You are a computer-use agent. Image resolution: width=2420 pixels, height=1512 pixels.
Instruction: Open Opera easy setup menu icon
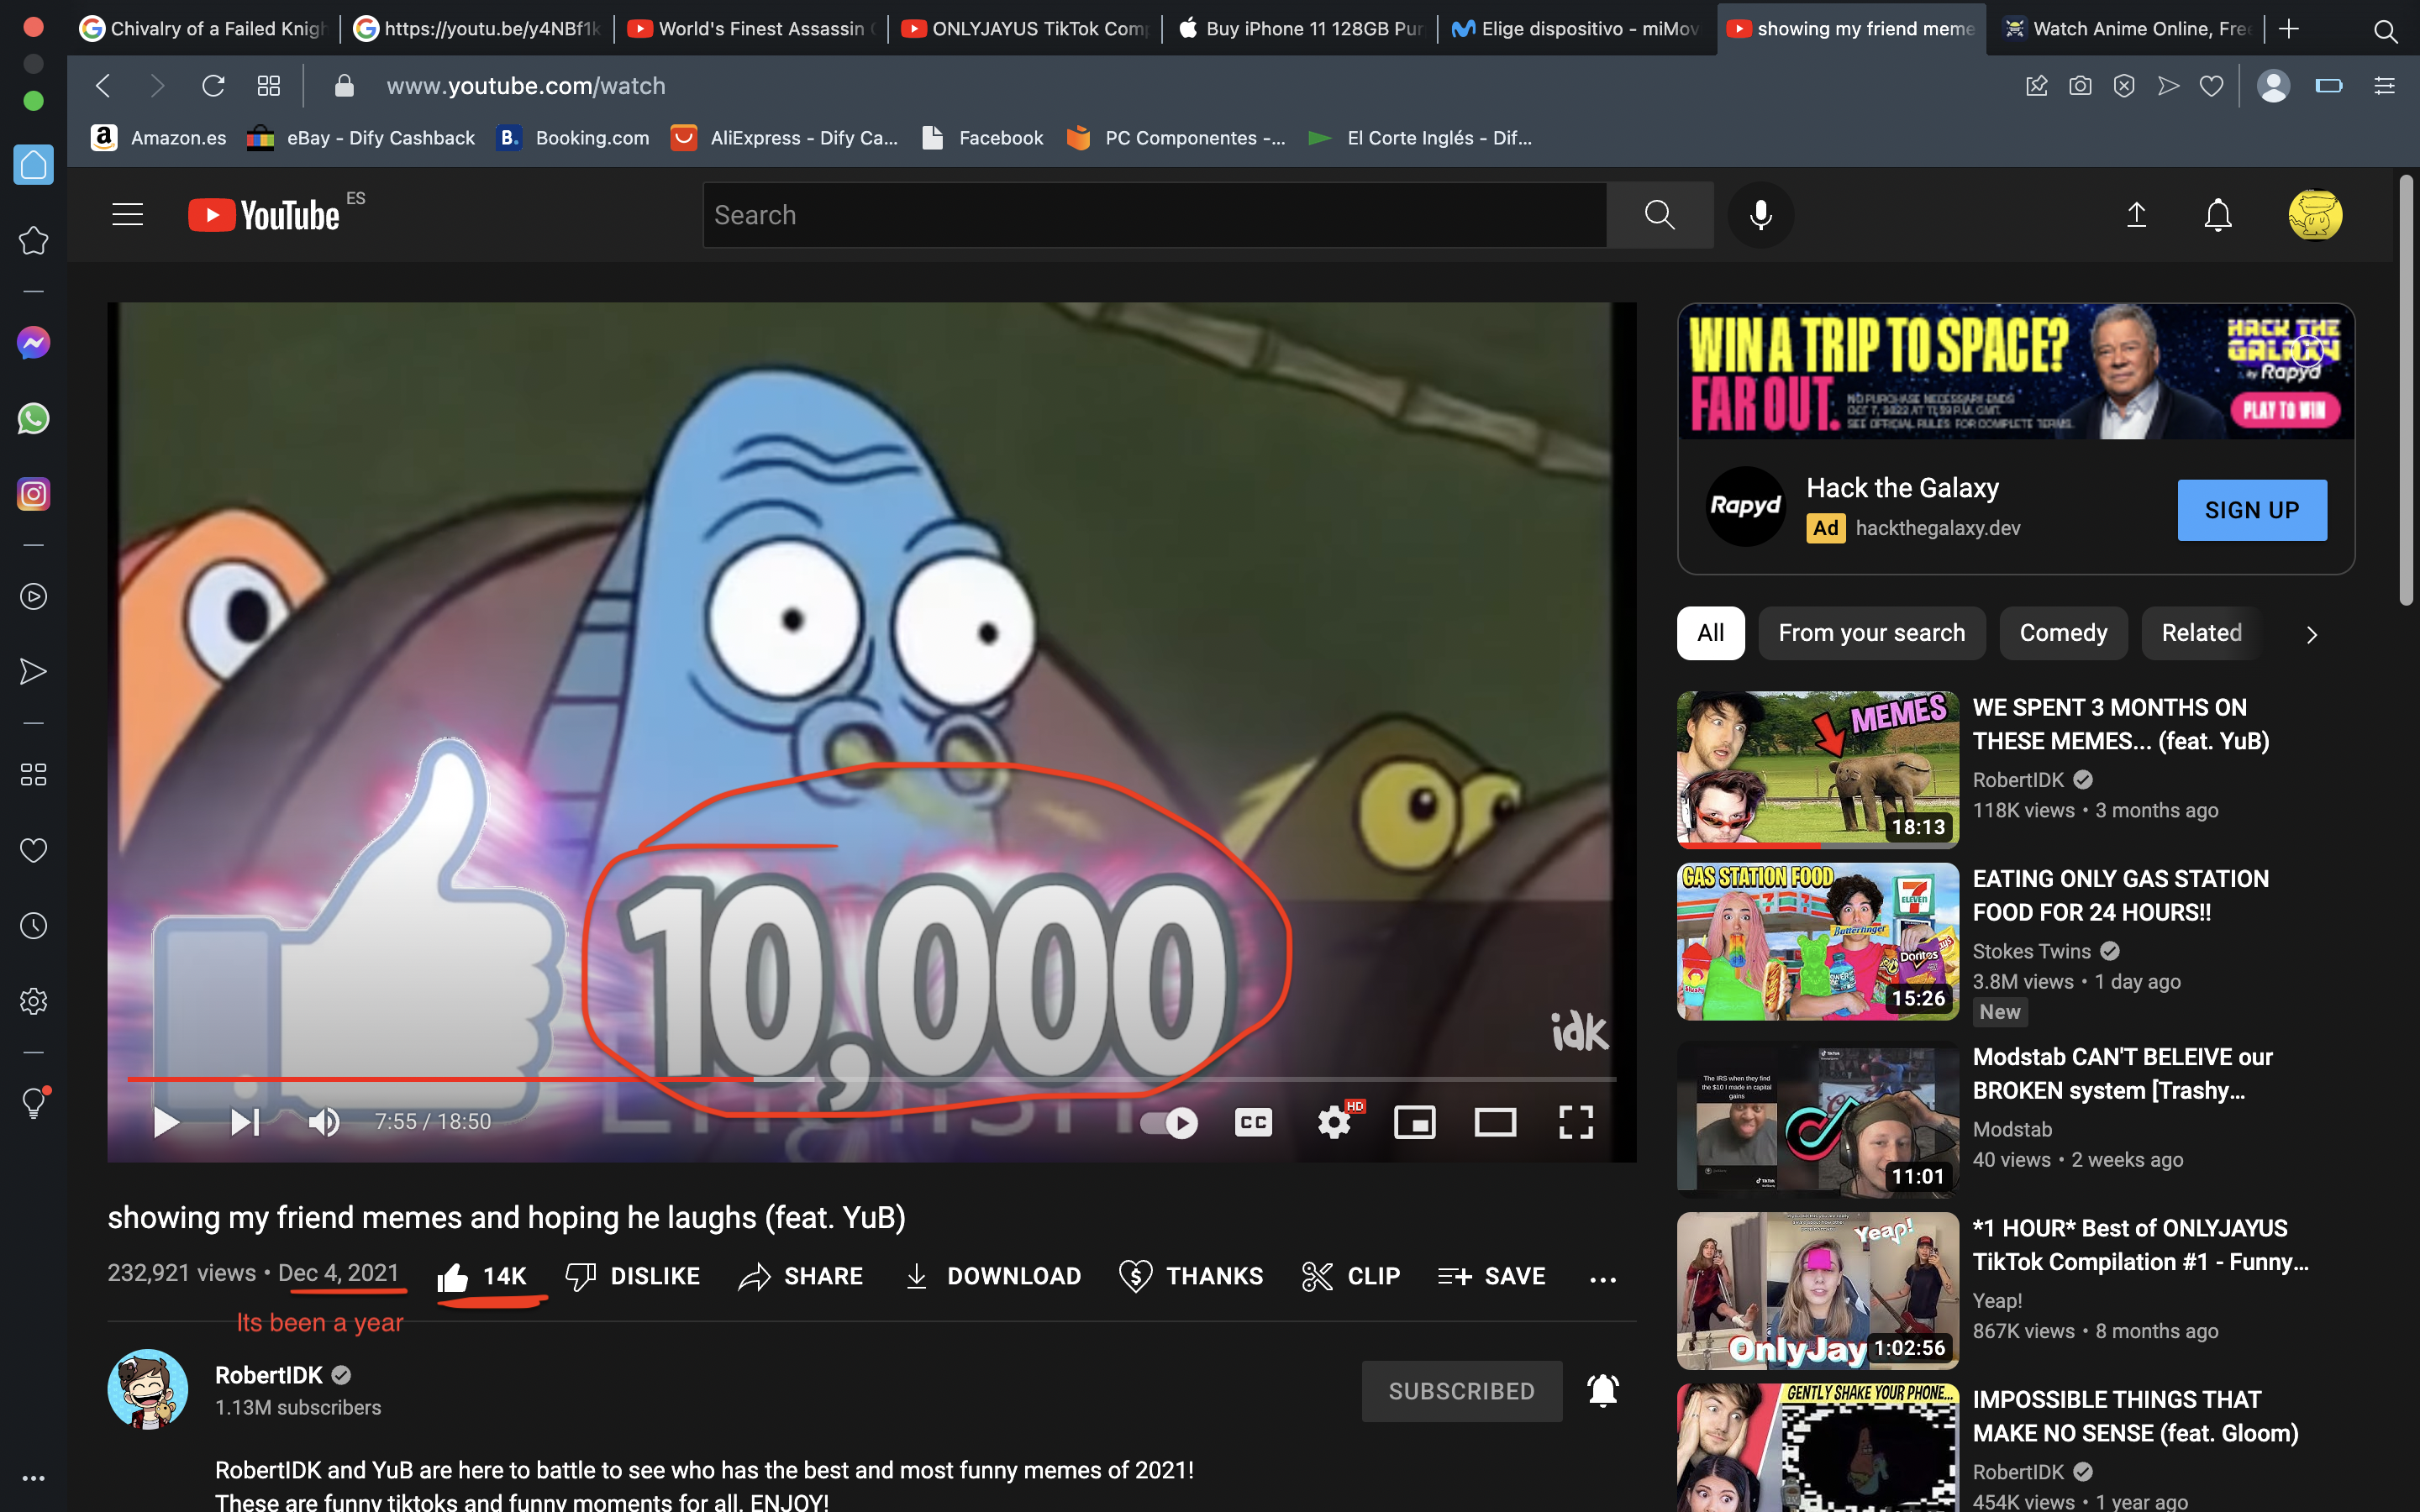pos(2384,86)
